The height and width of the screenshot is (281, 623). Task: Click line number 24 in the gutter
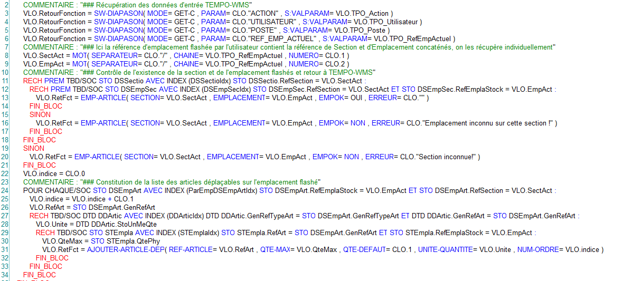[6, 190]
